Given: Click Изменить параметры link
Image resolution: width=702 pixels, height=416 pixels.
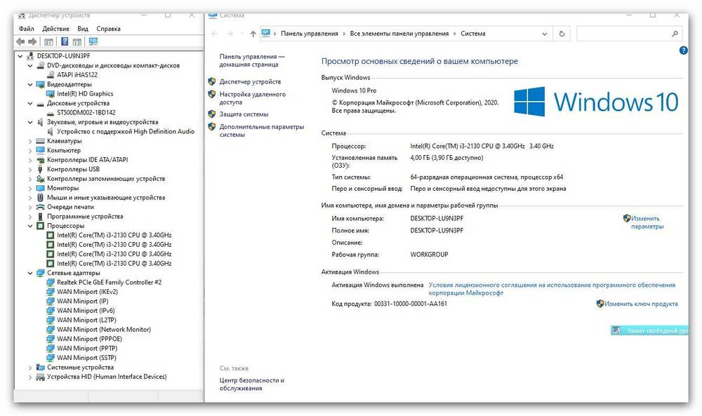Looking at the screenshot, I should [647, 222].
